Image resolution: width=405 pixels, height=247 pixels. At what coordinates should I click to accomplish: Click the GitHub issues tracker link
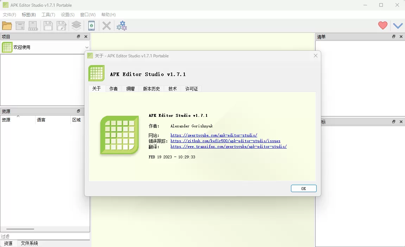(x=225, y=140)
